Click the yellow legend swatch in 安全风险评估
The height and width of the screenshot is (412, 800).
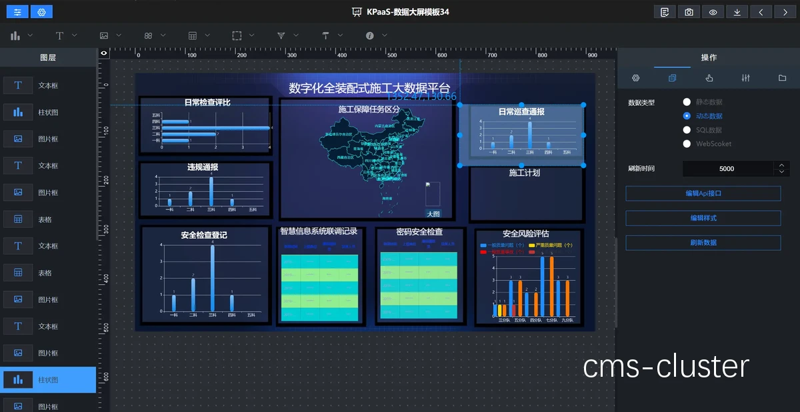pos(531,246)
